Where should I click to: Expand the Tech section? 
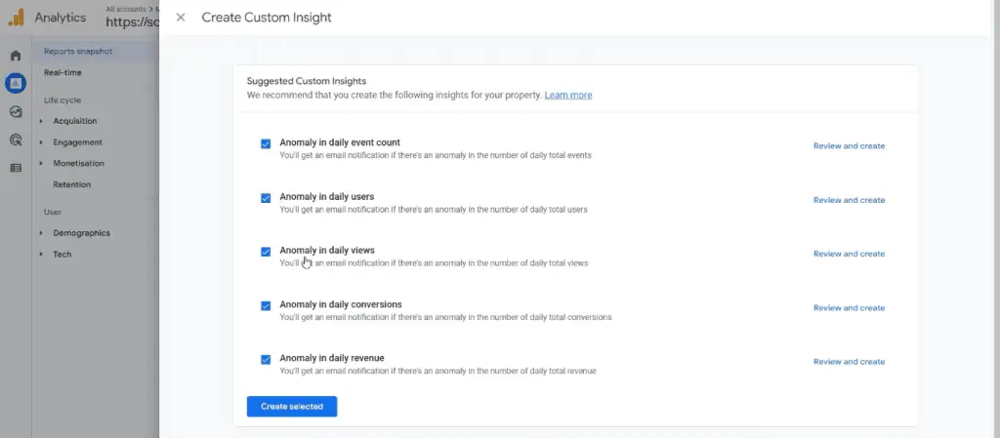pos(41,254)
